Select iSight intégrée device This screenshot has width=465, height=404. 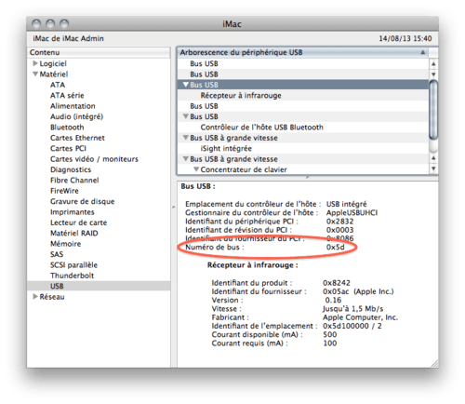pos(226,148)
